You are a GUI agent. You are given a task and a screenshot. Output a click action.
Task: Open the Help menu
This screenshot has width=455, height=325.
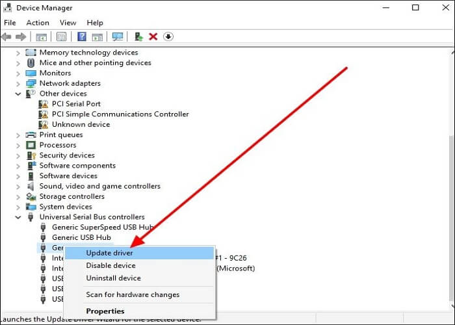[x=95, y=23]
